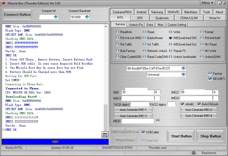Image resolution: width=228 pixels, height=156 pixels.
Task: Select the Format radio option
Action: [202, 32]
